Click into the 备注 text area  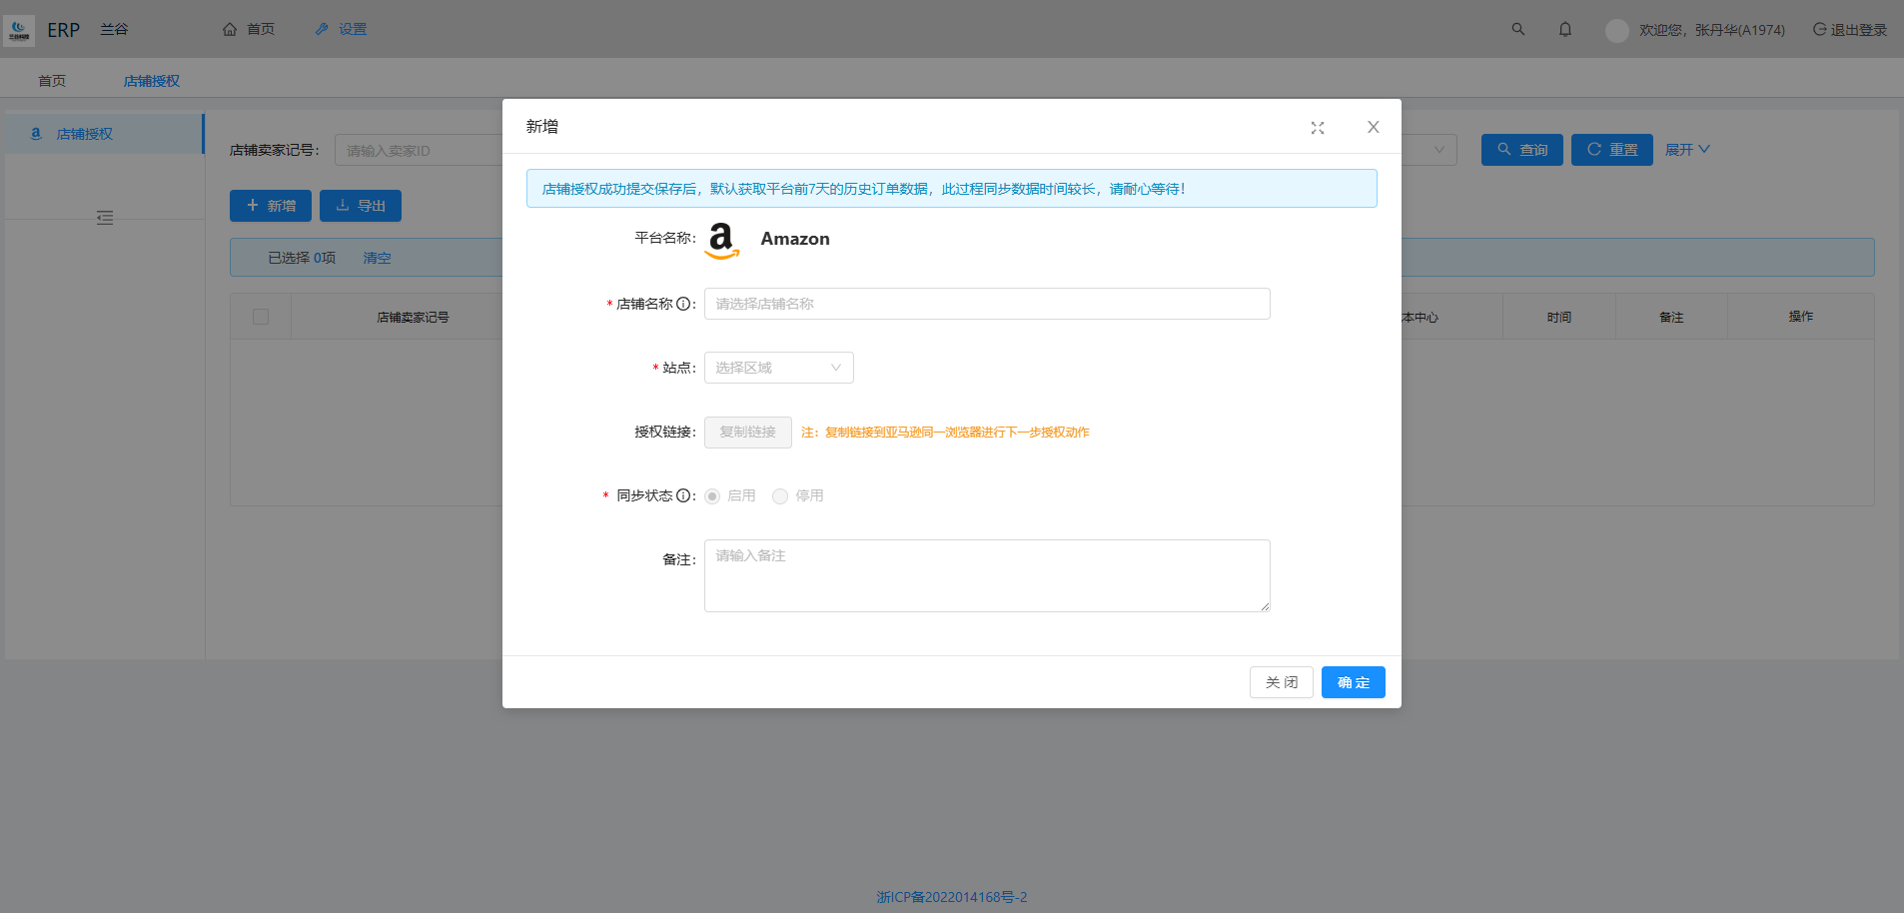point(986,575)
